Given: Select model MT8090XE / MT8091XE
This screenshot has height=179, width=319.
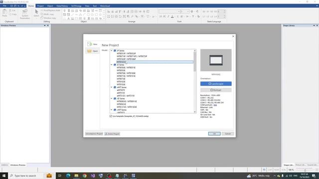Looking at the screenshot, I should (127, 101).
